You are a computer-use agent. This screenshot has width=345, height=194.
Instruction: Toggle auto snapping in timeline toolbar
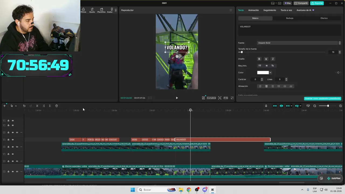click(x=281, y=106)
